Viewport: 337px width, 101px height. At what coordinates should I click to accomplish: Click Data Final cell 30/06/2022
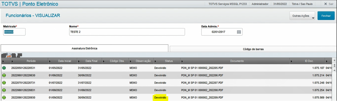click(85, 75)
